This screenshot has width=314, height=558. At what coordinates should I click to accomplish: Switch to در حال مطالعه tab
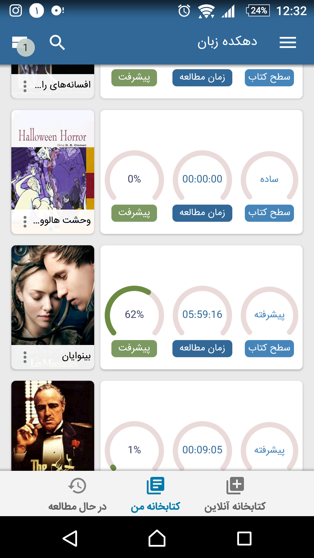click(x=77, y=494)
